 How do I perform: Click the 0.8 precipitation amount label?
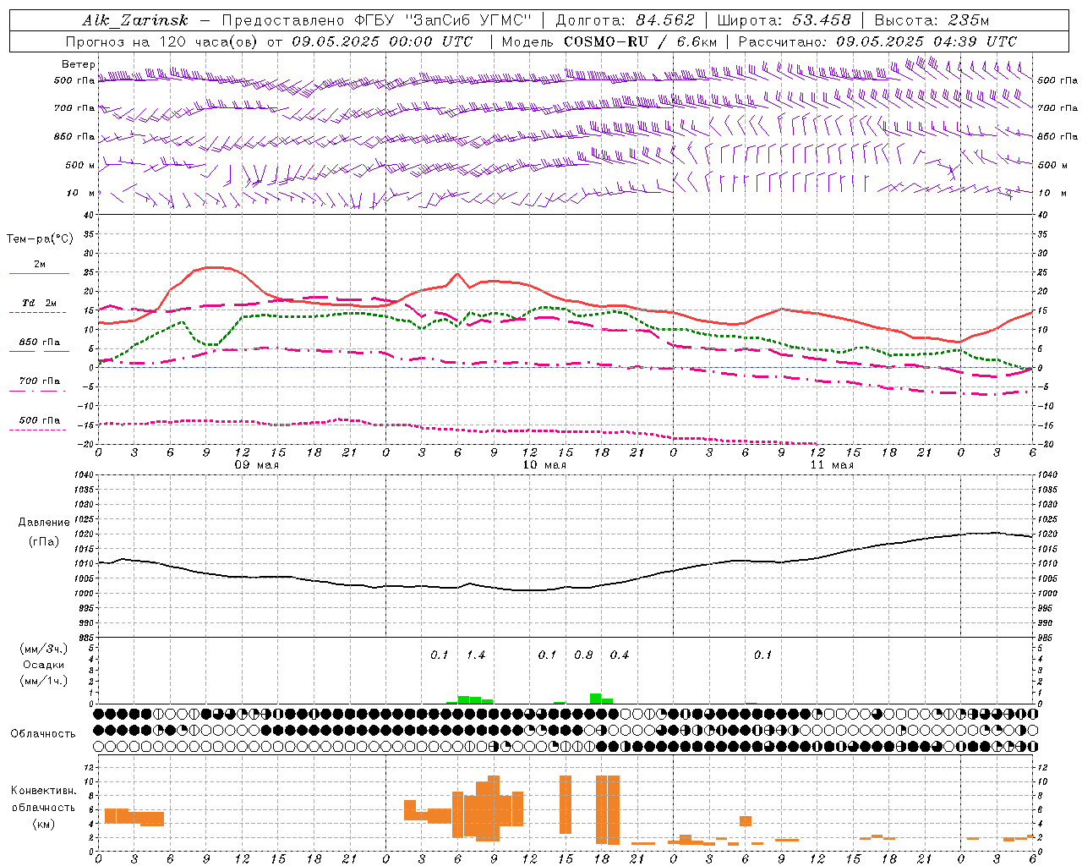point(583,655)
